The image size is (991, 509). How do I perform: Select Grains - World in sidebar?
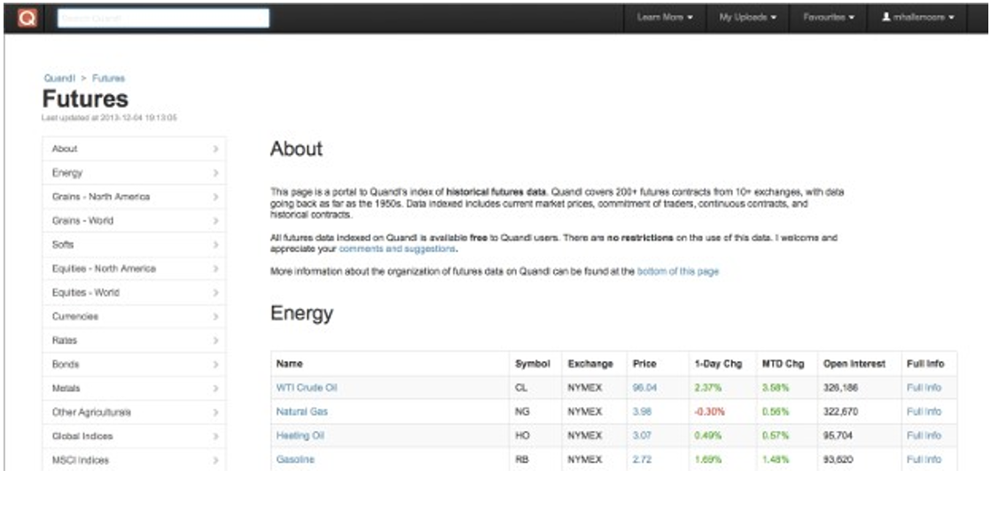134,221
